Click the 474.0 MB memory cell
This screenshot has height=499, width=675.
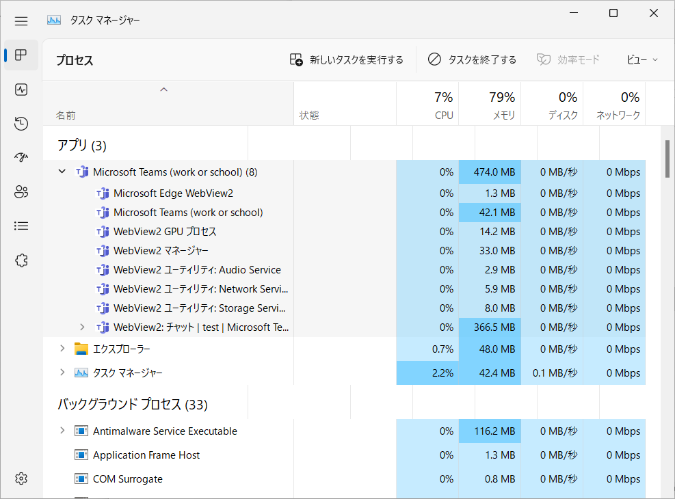pyautogui.click(x=490, y=172)
